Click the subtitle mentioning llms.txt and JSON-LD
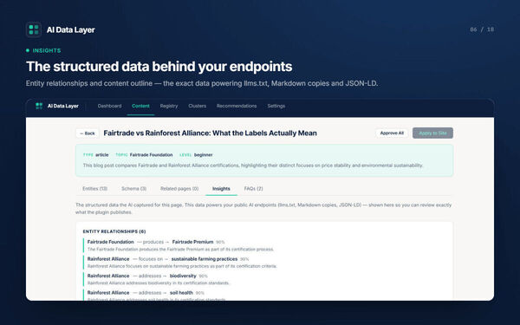520x325 pixels. click(202, 83)
